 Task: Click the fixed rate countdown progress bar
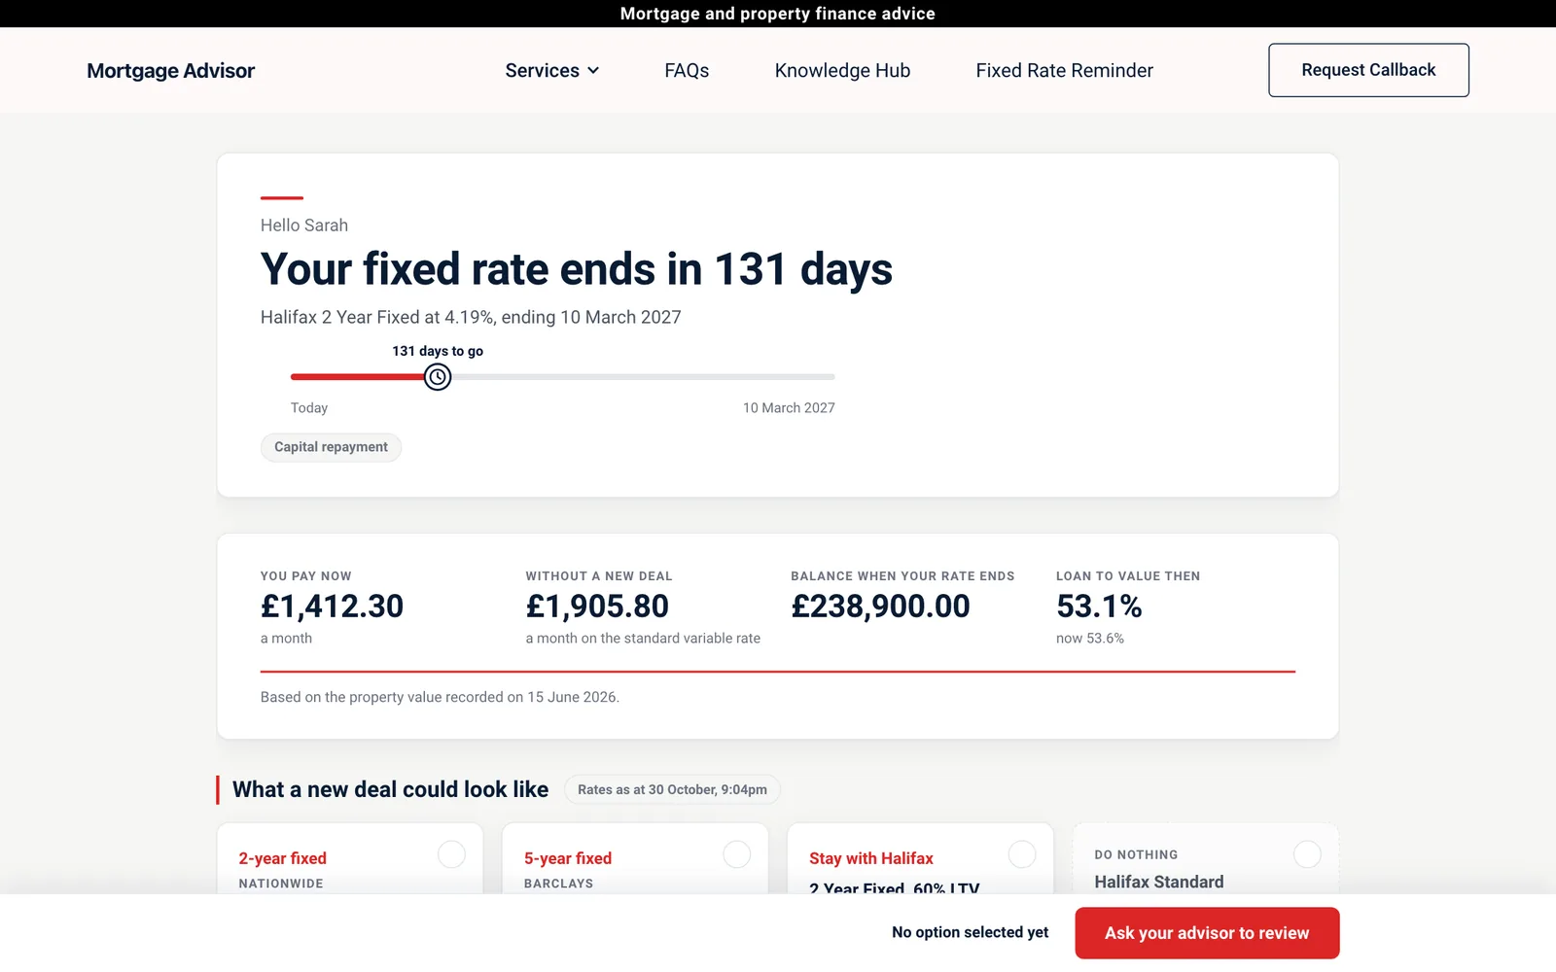[x=562, y=377]
